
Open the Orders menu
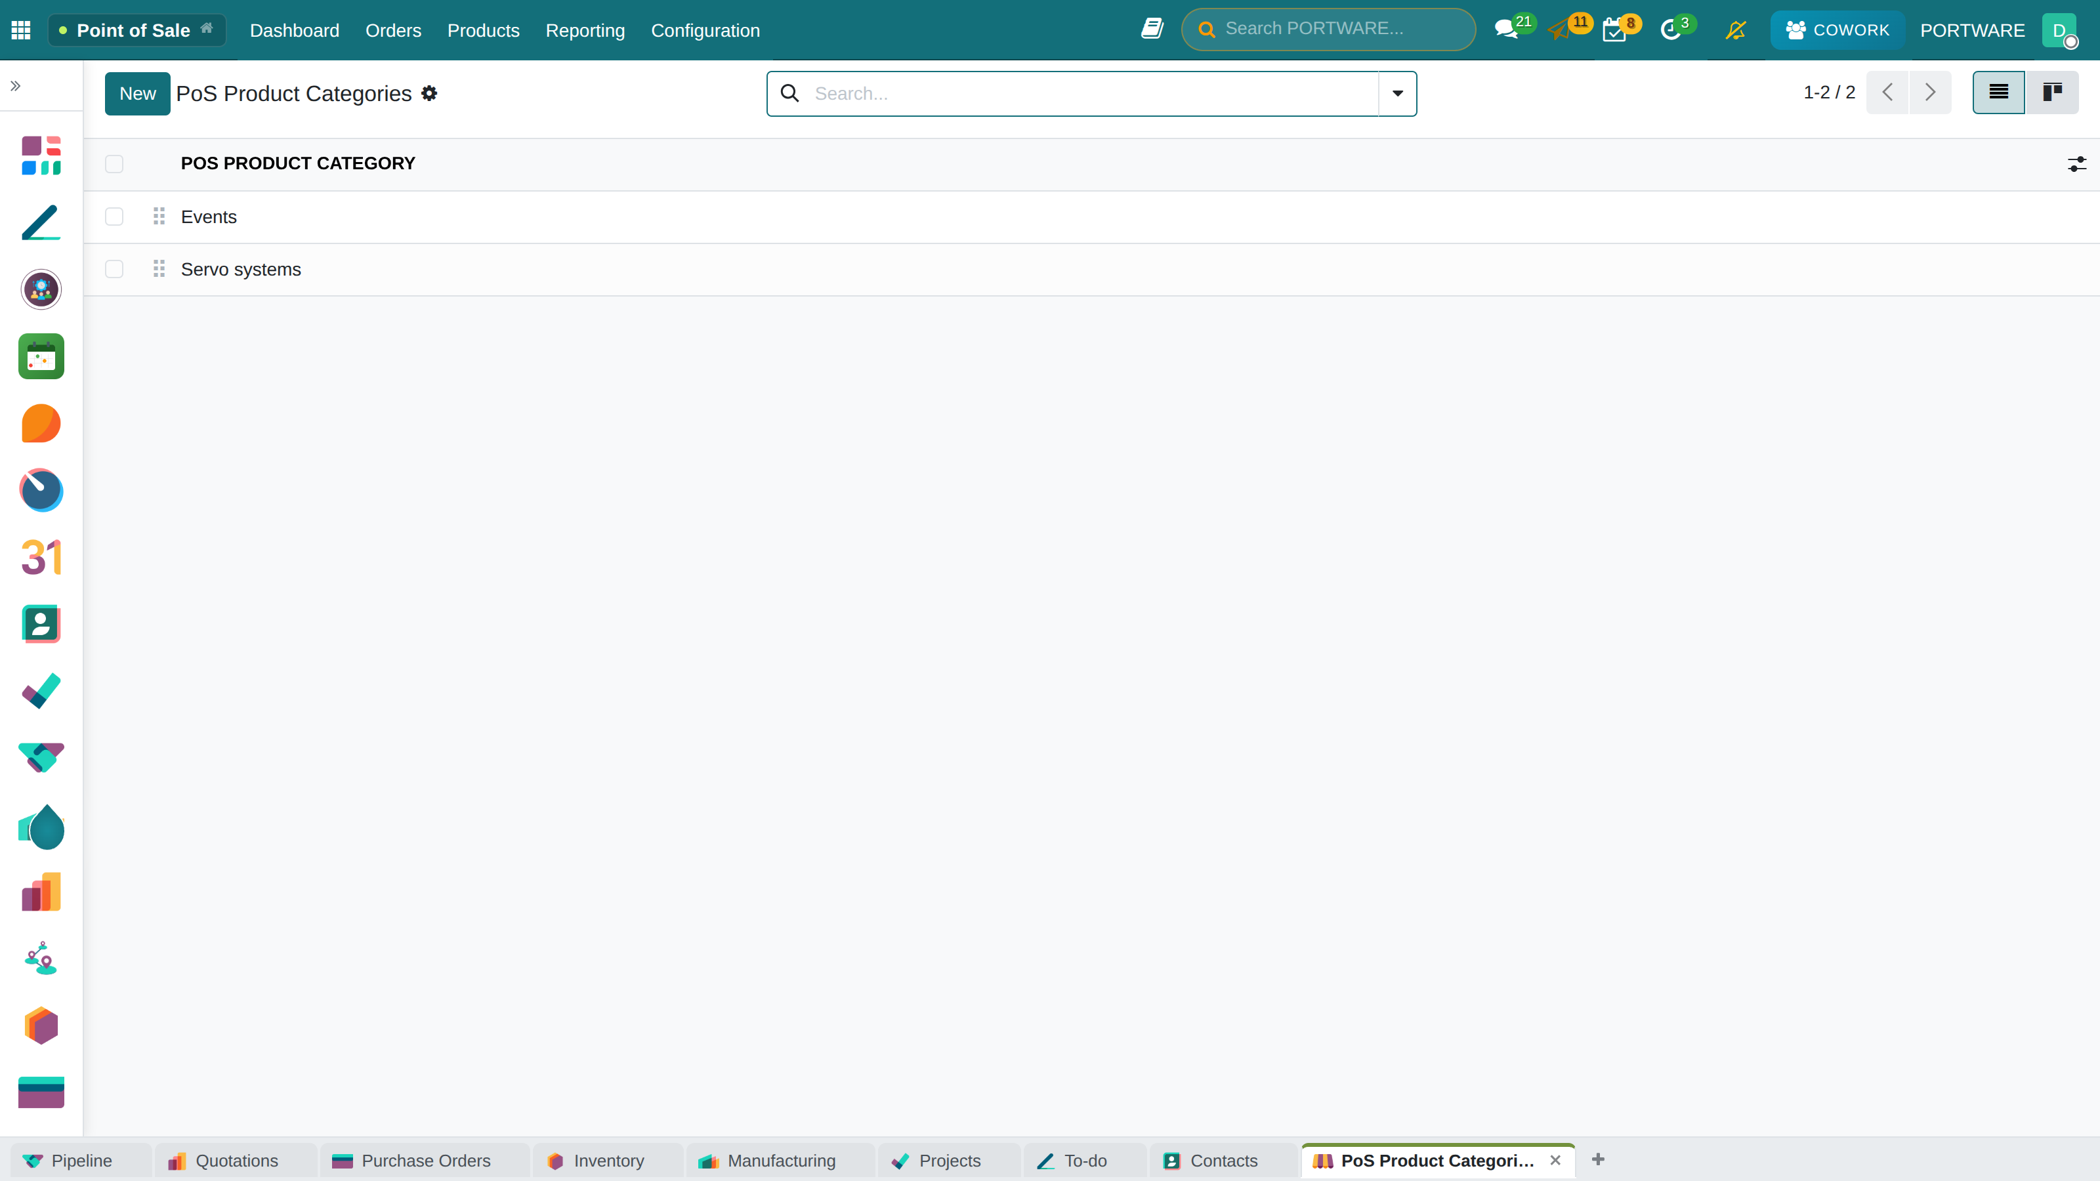(393, 30)
